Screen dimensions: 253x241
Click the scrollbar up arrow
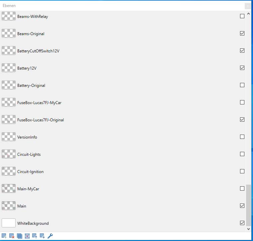click(249, 13)
